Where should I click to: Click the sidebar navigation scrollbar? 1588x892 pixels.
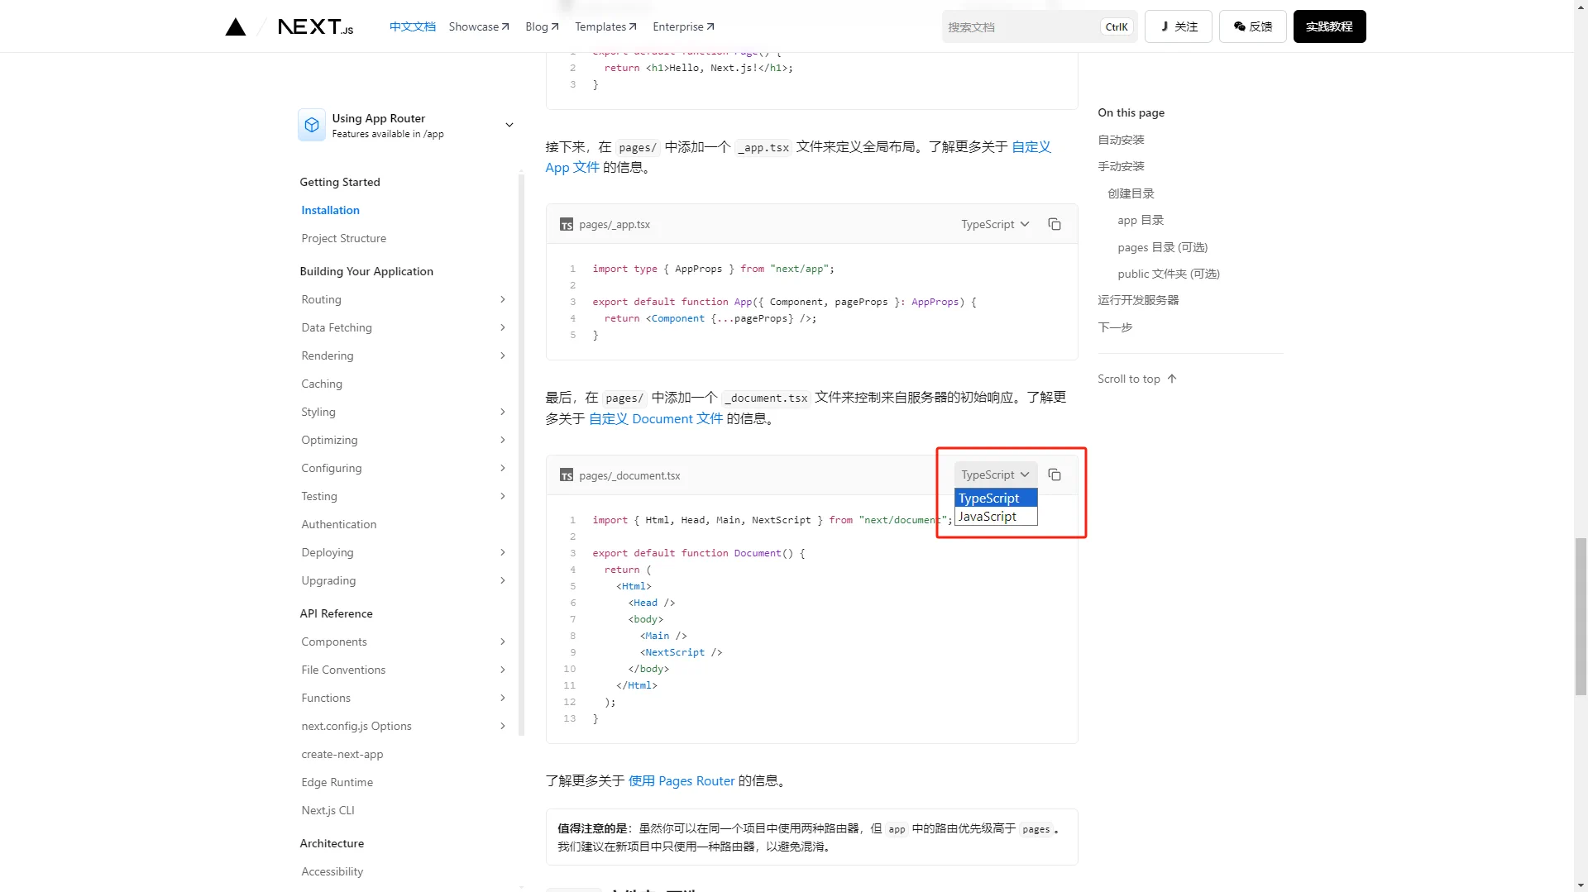522,455
